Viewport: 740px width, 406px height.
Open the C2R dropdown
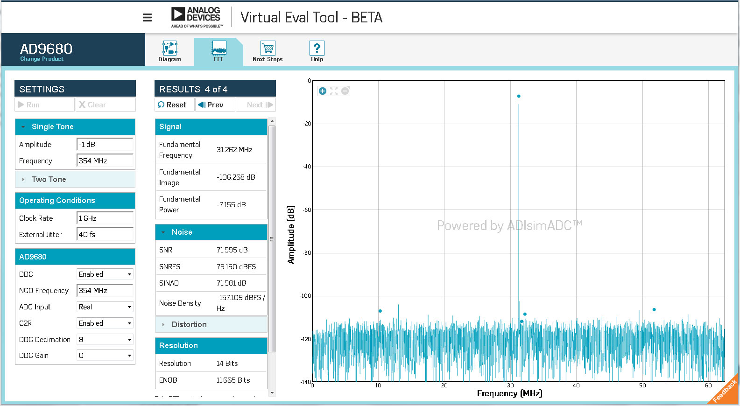pos(105,323)
